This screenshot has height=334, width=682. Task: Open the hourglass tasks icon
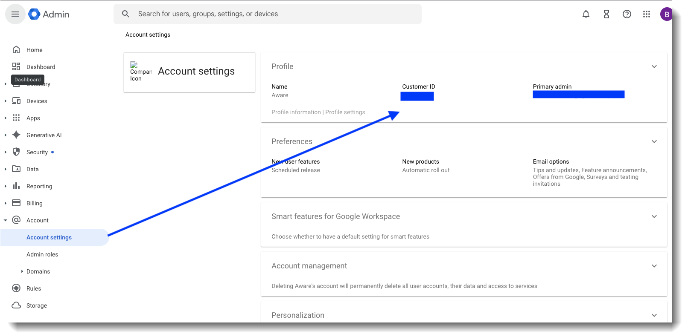point(606,14)
